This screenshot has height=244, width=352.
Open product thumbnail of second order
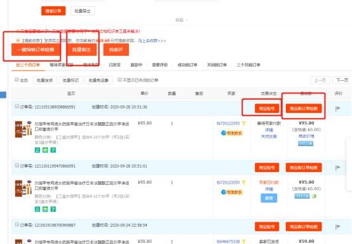23,188
